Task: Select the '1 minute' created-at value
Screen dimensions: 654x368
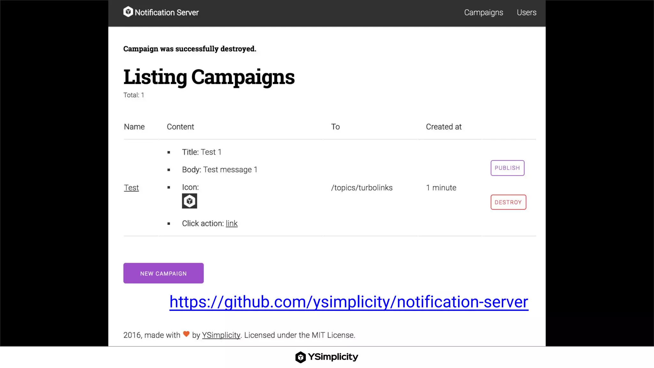Action: [441, 188]
